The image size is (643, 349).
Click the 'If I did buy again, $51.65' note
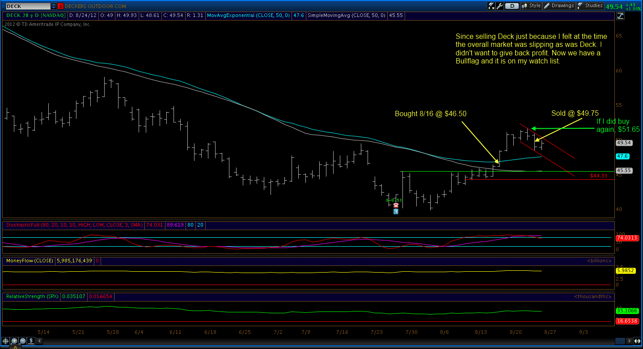[x=618, y=125]
